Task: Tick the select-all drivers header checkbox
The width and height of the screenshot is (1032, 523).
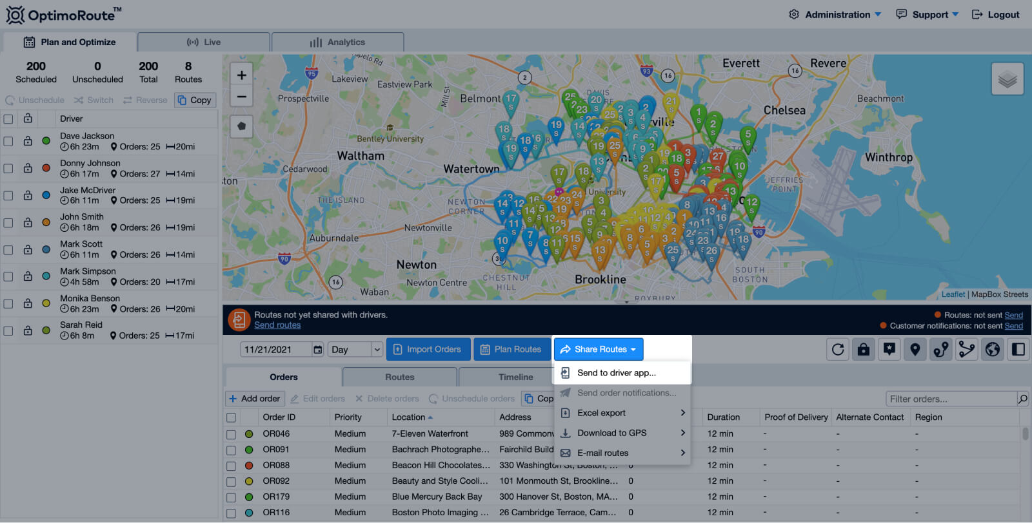Action: coord(8,119)
